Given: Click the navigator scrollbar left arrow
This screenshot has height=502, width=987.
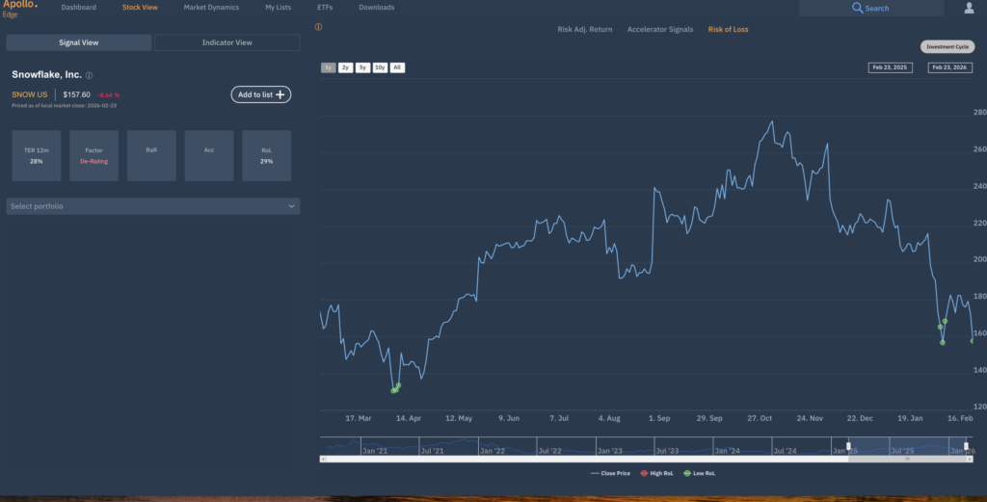Looking at the screenshot, I should pos(323,460).
